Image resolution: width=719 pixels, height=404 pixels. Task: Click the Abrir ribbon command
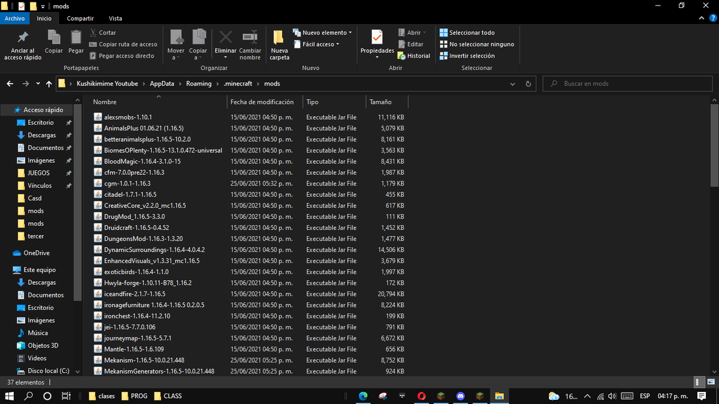pos(412,33)
